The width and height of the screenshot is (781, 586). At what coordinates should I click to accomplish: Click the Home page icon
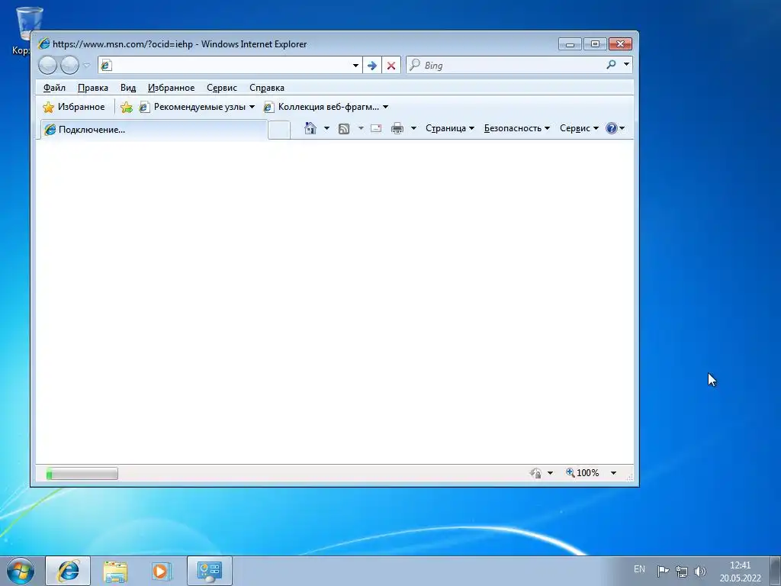[x=310, y=128]
